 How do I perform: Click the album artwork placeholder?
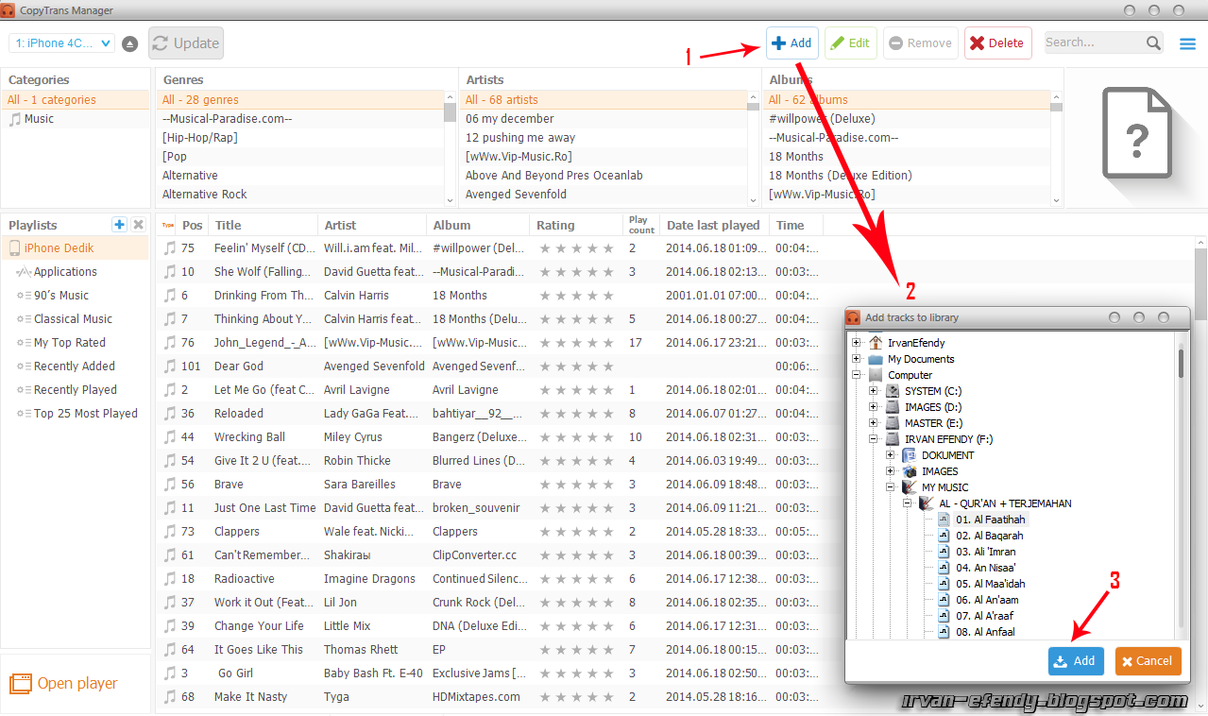[x=1136, y=132]
